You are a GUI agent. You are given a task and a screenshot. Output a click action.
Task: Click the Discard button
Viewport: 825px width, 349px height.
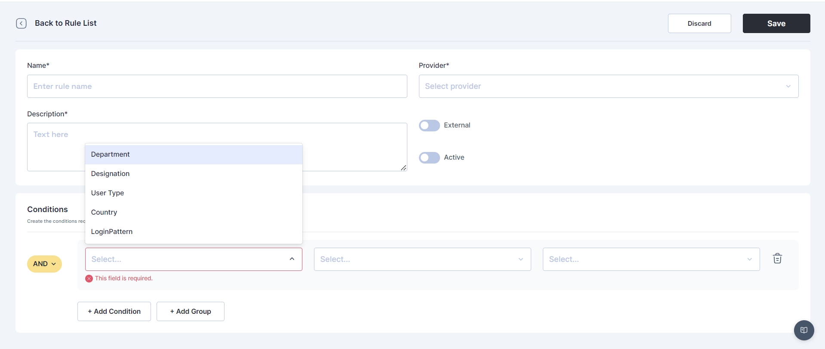[x=699, y=24]
